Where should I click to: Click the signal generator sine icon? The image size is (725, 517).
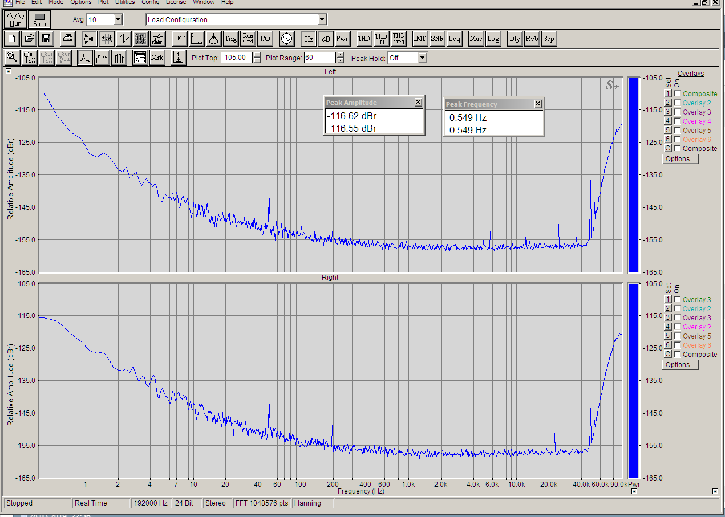(286, 39)
